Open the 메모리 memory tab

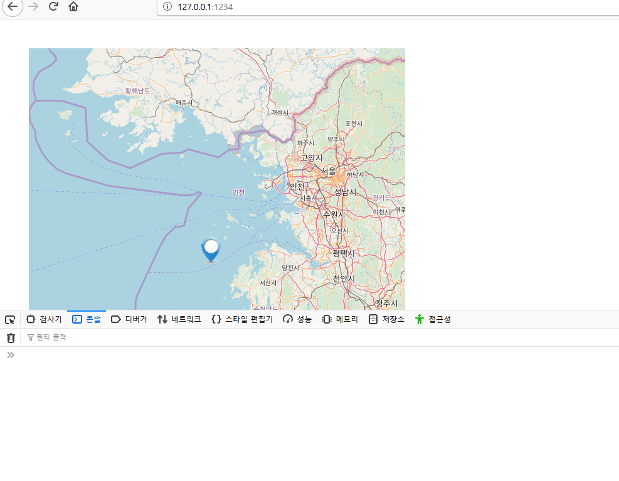click(x=340, y=319)
